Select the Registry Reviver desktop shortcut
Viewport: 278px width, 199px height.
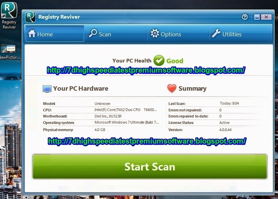click(x=9, y=15)
